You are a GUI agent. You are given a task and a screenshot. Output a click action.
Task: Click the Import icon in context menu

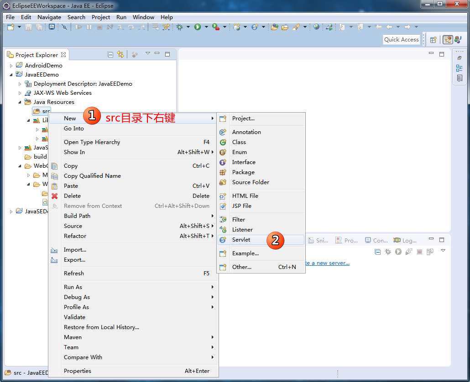coord(54,250)
